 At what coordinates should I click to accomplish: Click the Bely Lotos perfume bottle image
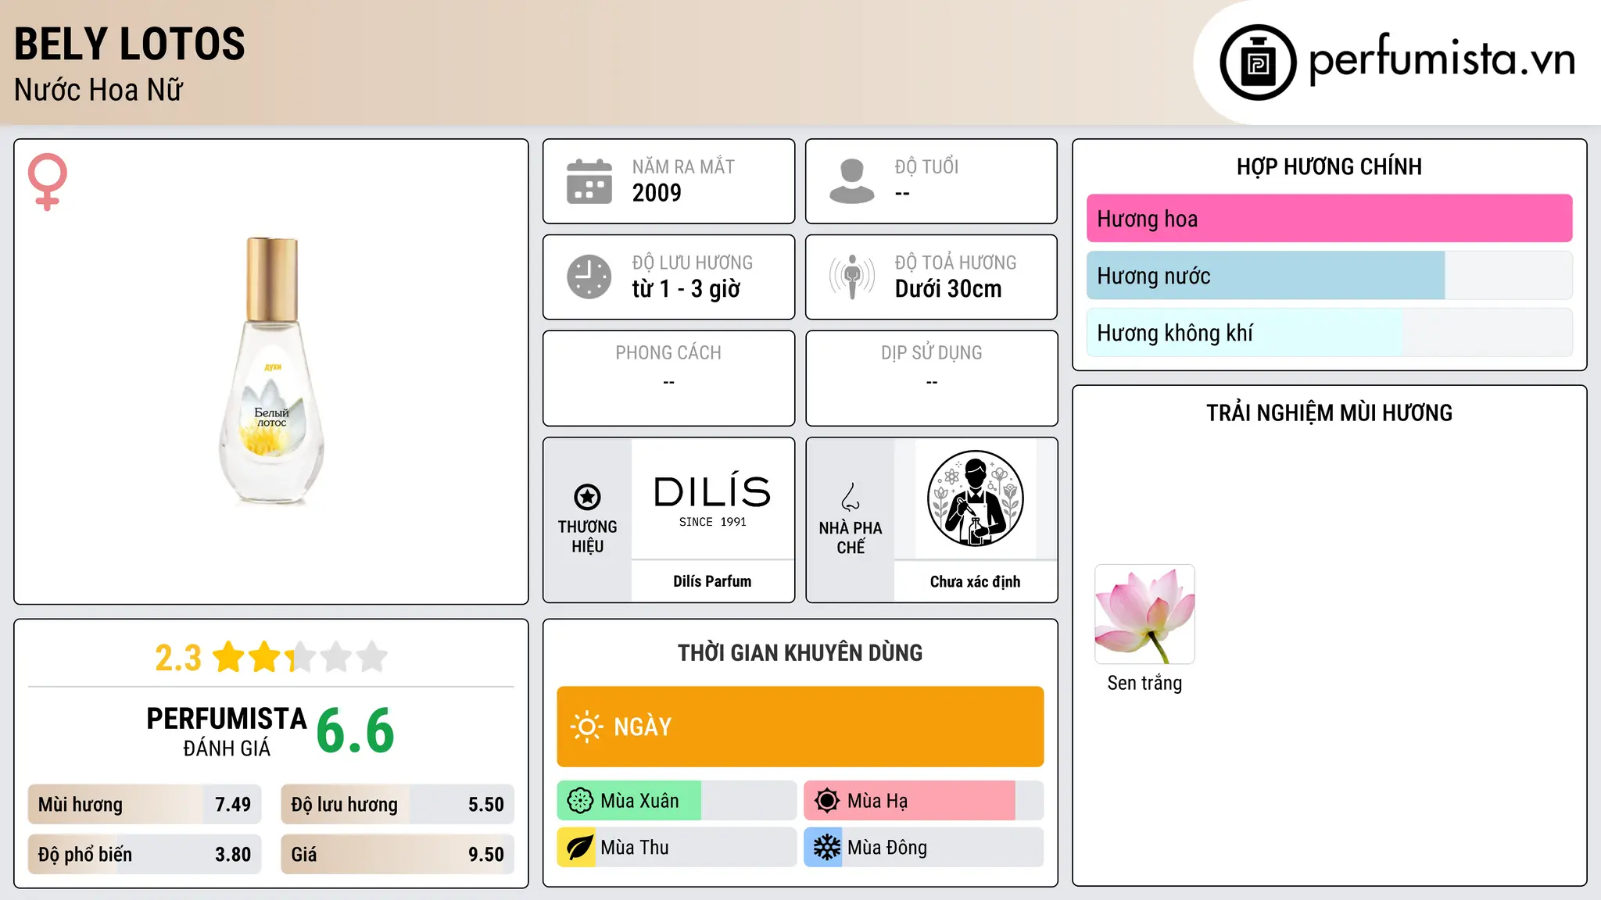[271, 371]
